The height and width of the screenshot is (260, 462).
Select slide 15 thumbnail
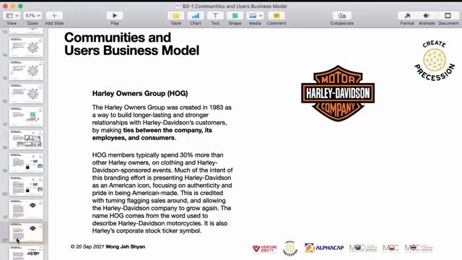tap(26, 71)
